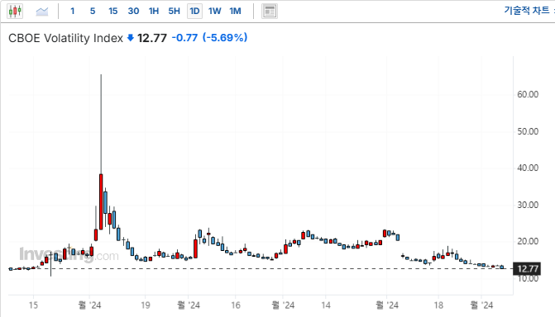This screenshot has width=555, height=317.
Task: Select the 5 minute interval
Action: [93, 12]
